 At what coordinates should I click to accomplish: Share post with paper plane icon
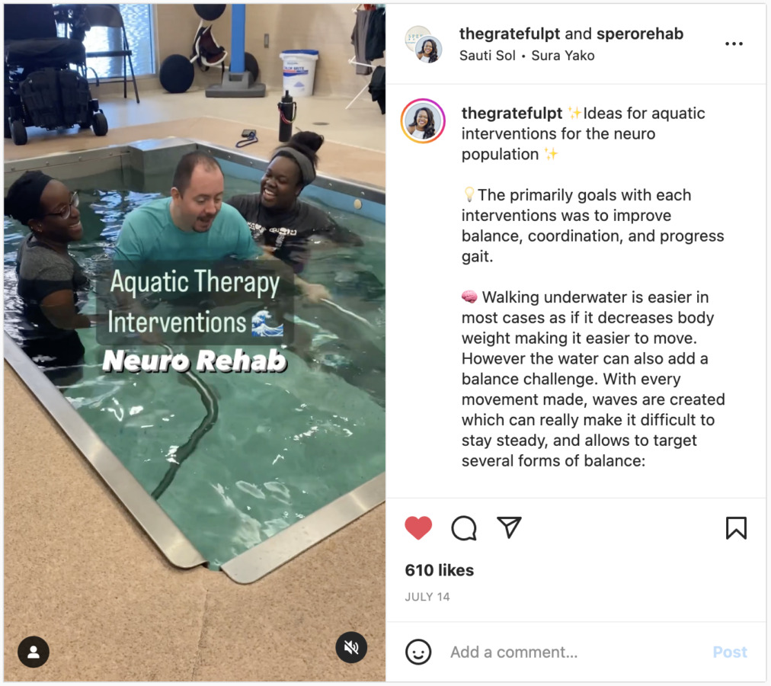point(509,527)
